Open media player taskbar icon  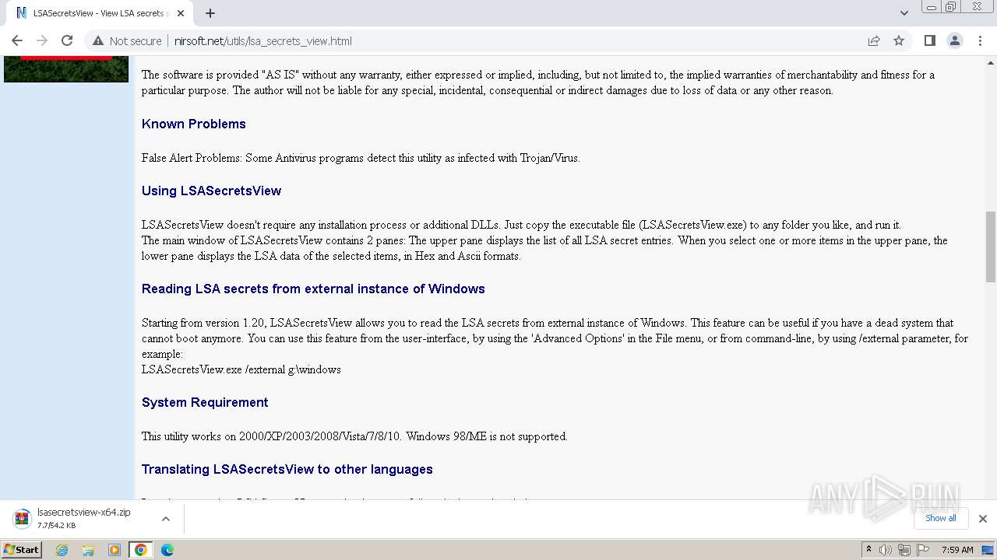click(x=114, y=550)
